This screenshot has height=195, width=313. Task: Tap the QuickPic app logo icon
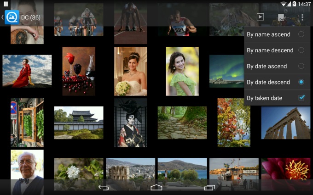point(12,17)
